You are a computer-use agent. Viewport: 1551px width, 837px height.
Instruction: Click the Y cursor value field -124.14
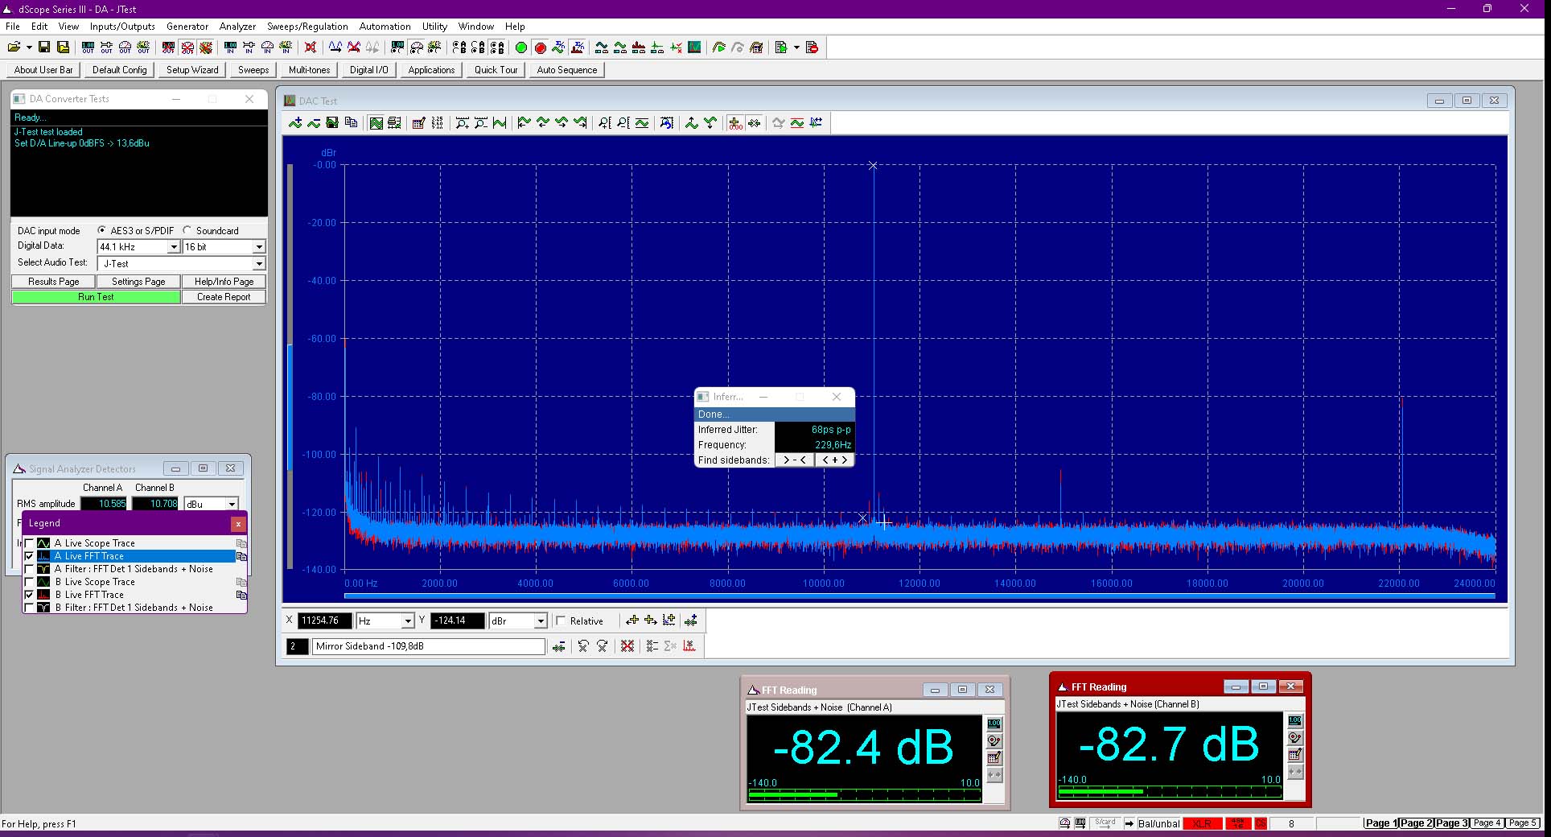tap(458, 621)
